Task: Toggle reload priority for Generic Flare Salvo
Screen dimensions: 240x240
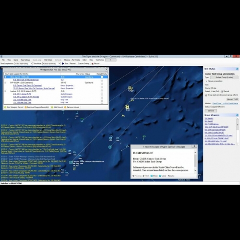Action: (102, 88)
